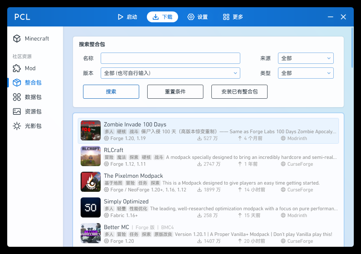Image resolution: width=361 pixels, height=254 pixels.
Task: Click the 整合包 box icon
Action: (x=17, y=82)
